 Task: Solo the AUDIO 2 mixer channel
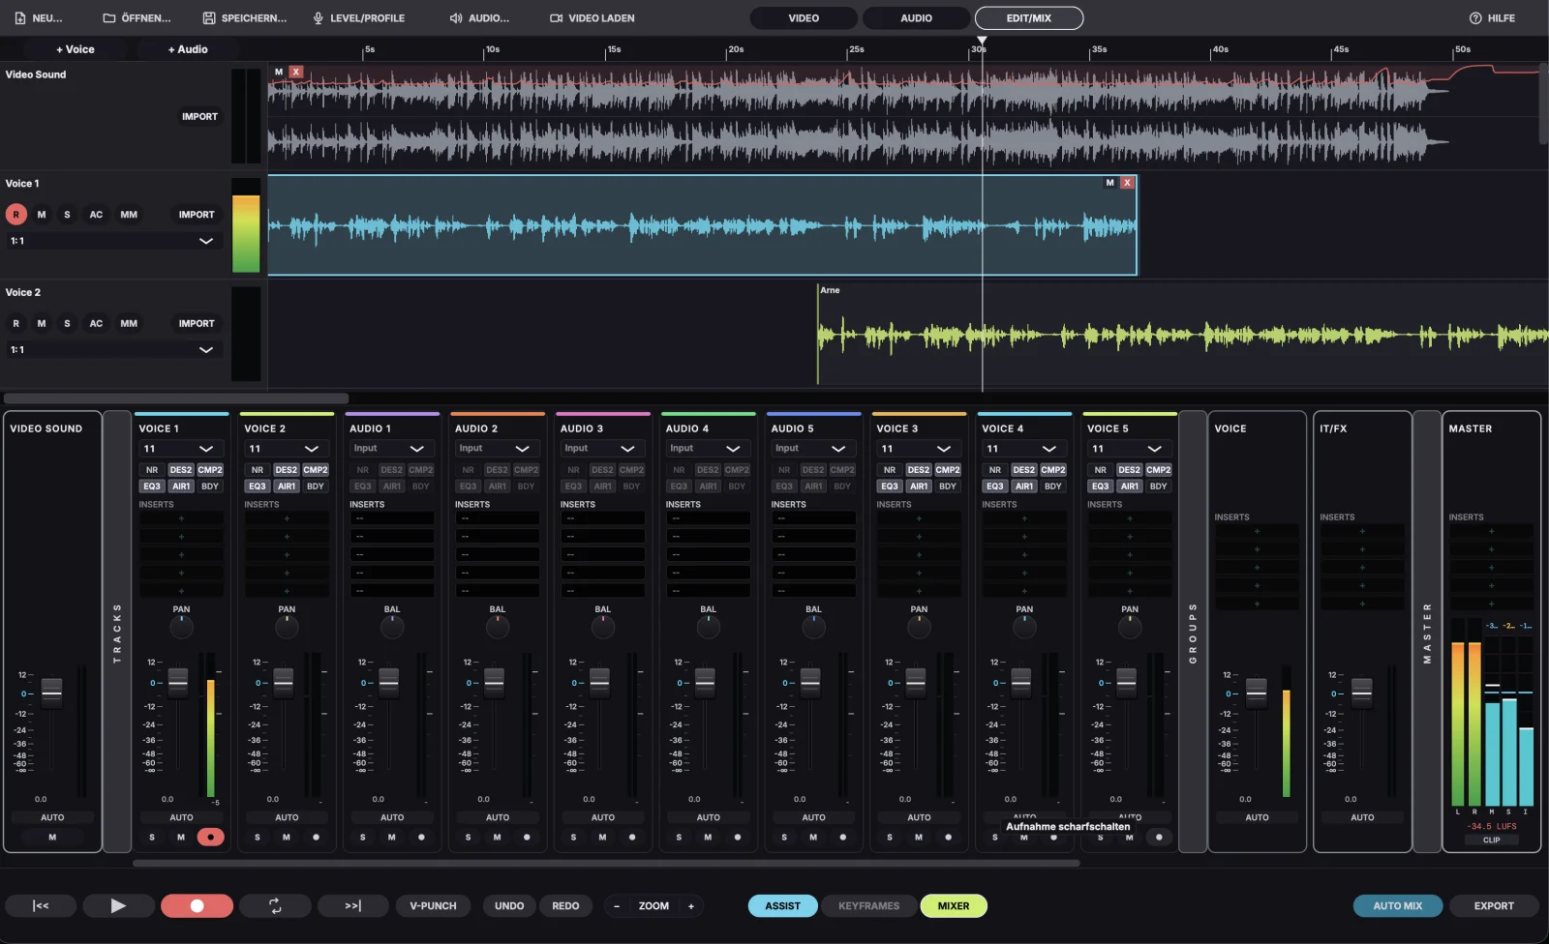coord(468,838)
